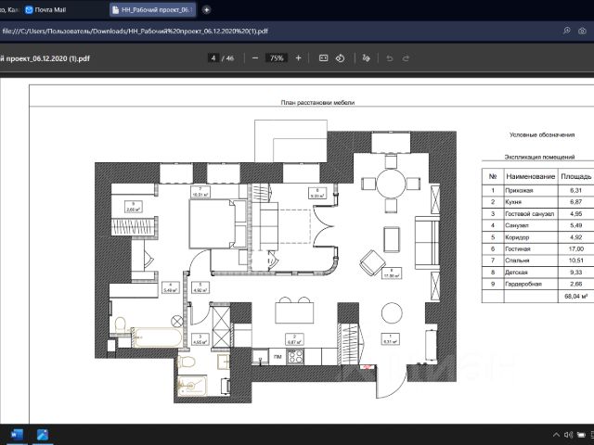Click area value 17,00 in table
594x445 pixels.
click(x=575, y=248)
